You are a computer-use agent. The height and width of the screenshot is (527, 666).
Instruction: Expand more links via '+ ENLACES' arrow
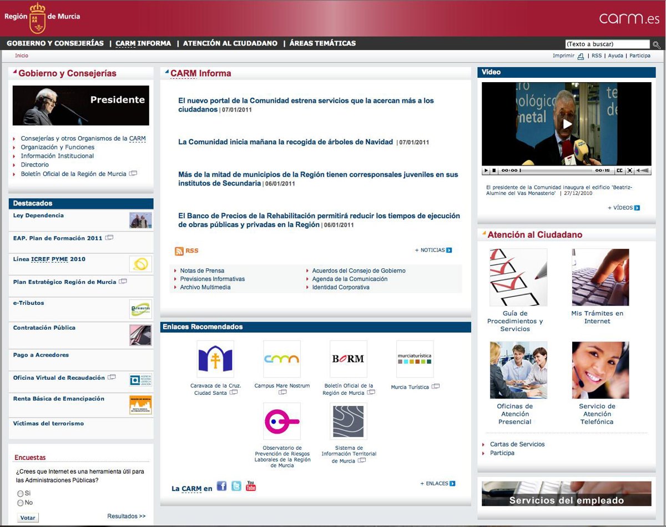click(x=452, y=484)
